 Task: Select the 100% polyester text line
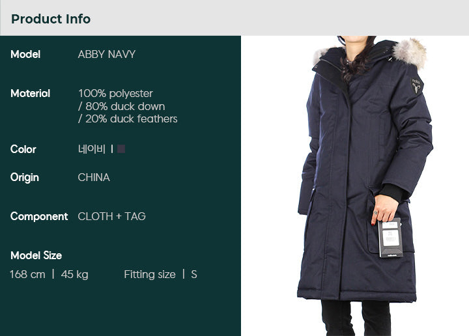115,93
